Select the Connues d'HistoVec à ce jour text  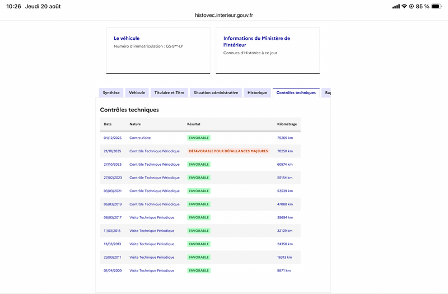tap(250, 53)
